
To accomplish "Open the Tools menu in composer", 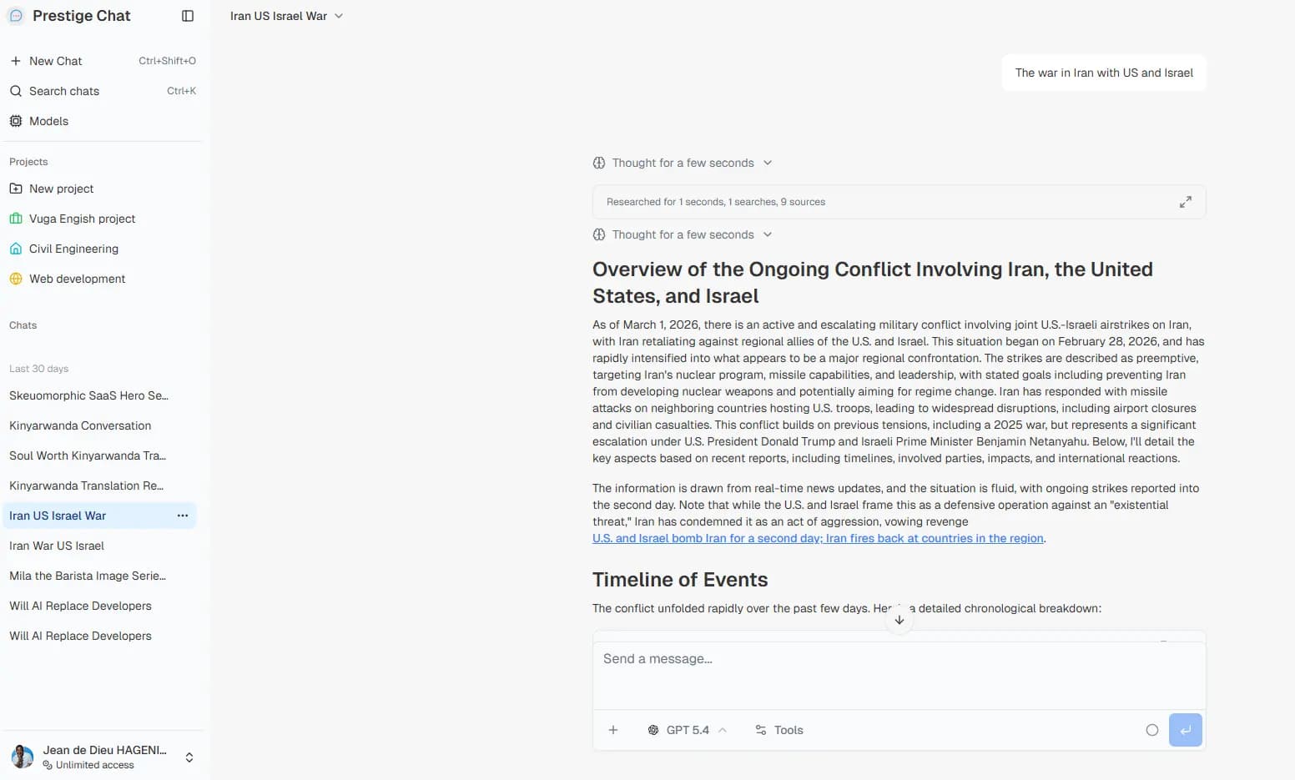I will coord(779,730).
